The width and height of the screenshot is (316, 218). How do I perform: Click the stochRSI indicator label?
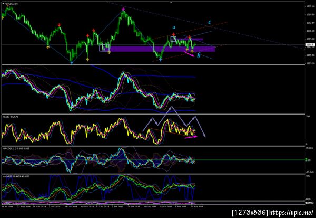click(16, 177)
